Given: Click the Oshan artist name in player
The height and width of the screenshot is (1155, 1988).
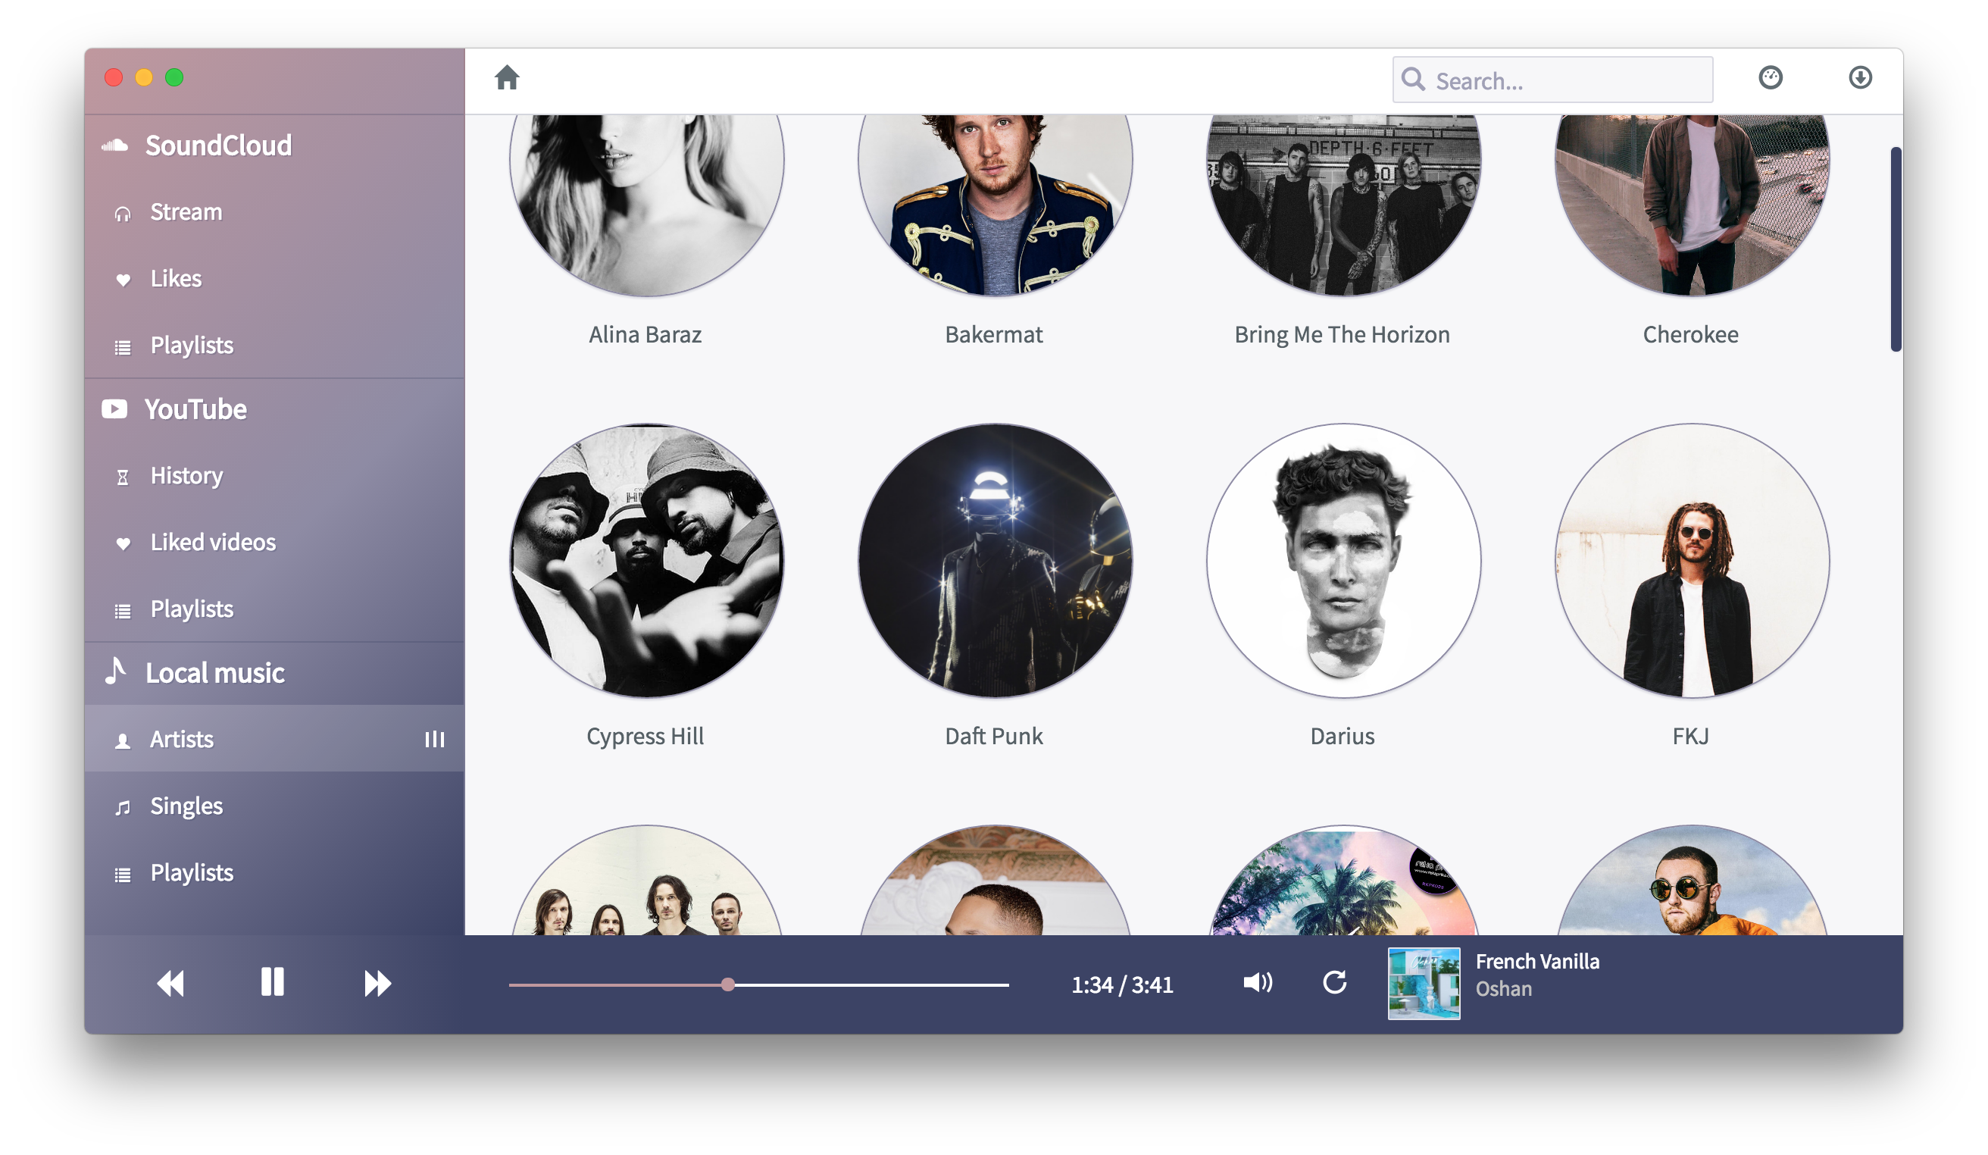Looking at the screenshot, I should point(1504,988).
